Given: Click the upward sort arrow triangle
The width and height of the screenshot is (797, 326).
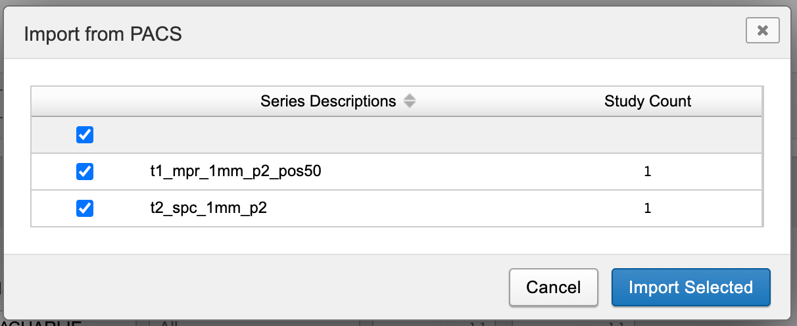Looking at the screenshot, I should [x=410, y=97].
